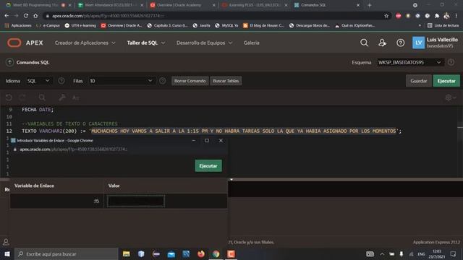Open the Lista de lectura reading list
The width and height of the screenshot is (463, 260).
pos(443,26)
